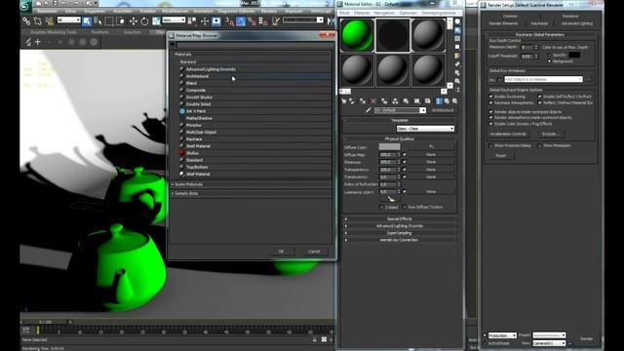This screenshot has width=624, height=351.
Task: Open the Edit Named Selection Sets icon
Action: click(275, 20)
